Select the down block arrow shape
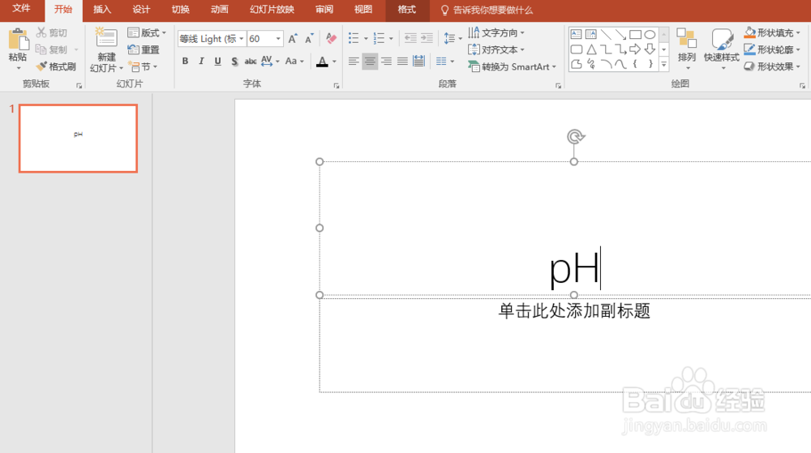The width and height of the screenshot is (811, 453). (650, 49)
